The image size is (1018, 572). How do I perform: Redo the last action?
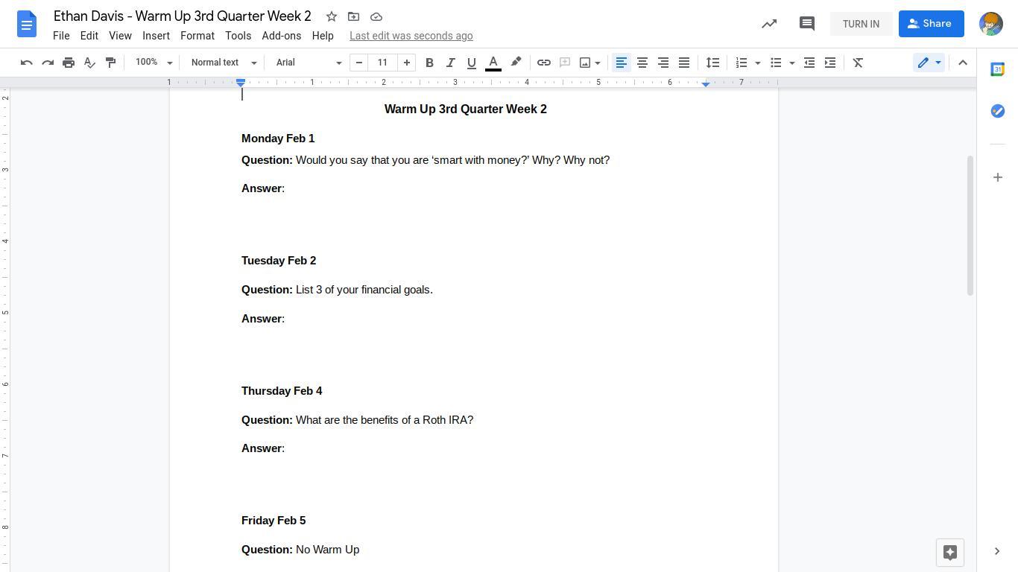coord(48,63)
